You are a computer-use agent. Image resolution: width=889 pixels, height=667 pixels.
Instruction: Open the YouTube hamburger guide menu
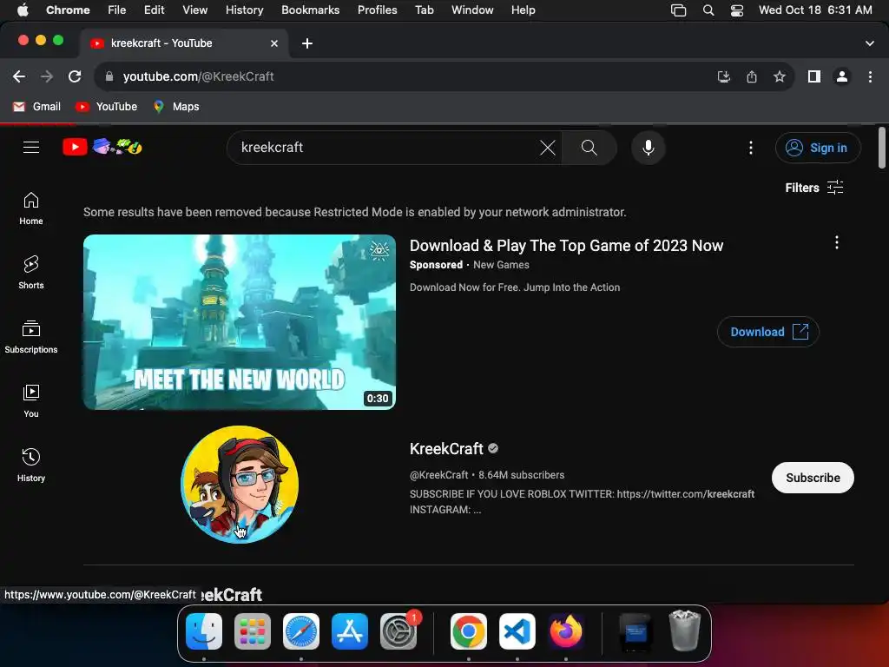pyautogui.click(x=31, y=148)
